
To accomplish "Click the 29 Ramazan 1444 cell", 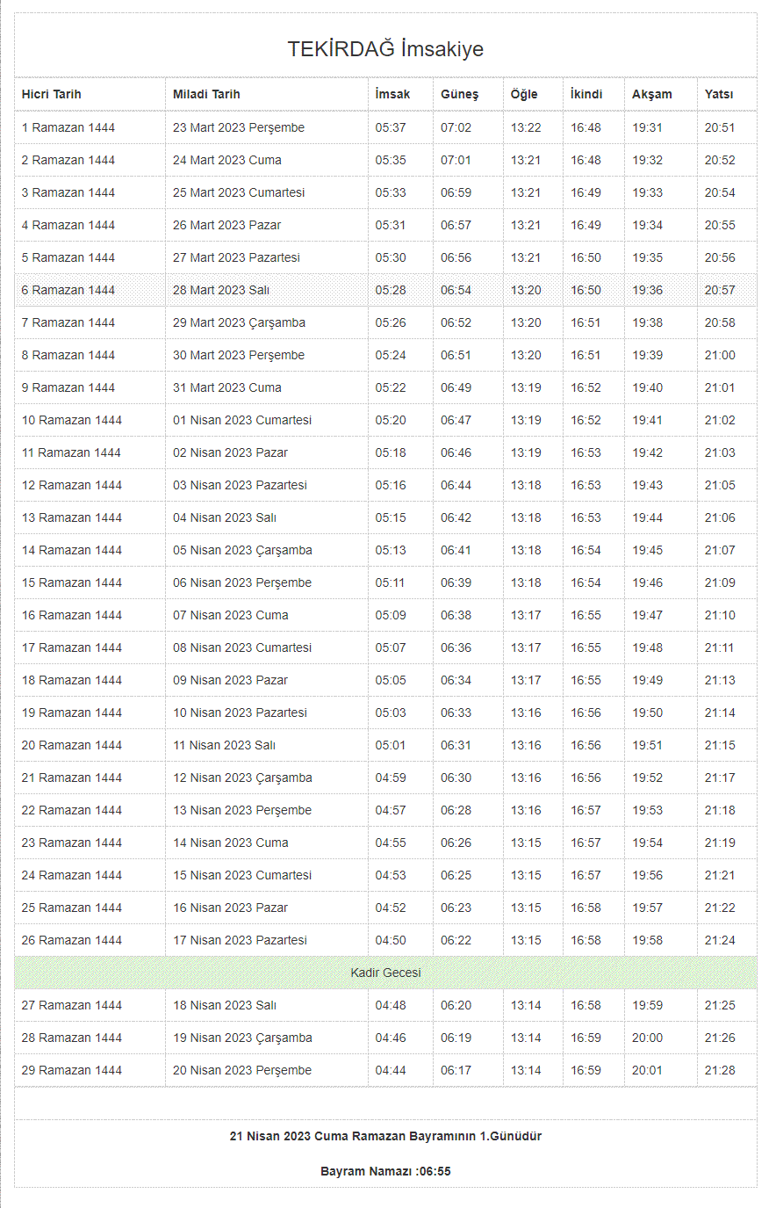I will (x=72, y=1070).
